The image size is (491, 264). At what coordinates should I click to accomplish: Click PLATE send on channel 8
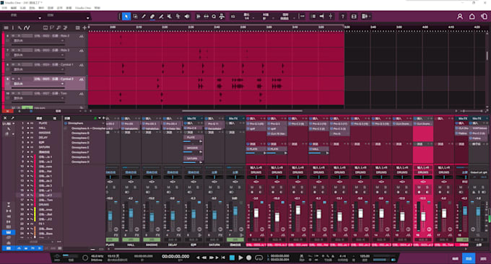[x=256, y=149]
